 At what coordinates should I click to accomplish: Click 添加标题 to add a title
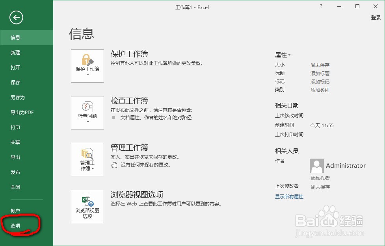(x=320, y=73)
